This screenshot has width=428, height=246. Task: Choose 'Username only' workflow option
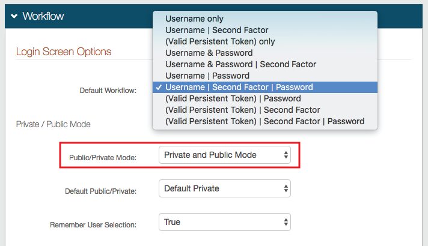(x=194, y=19)
